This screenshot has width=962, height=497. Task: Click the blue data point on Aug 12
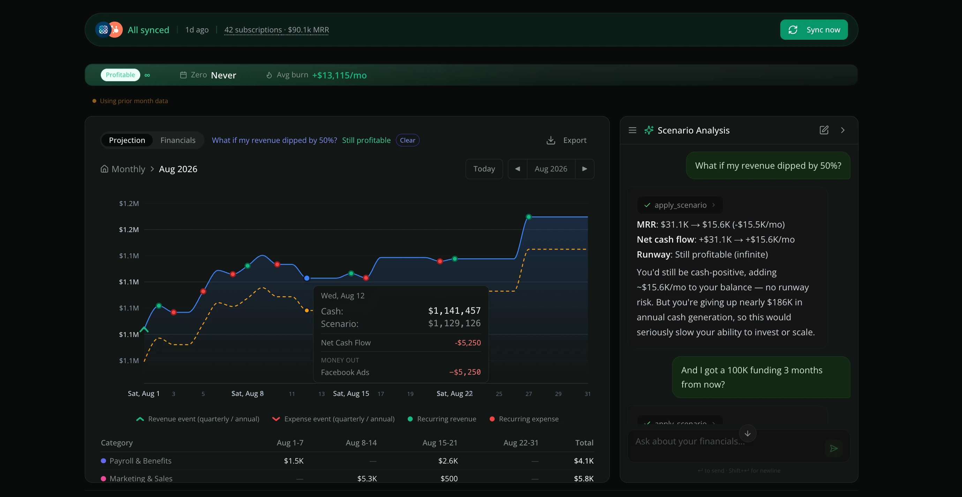coord(307,278)
